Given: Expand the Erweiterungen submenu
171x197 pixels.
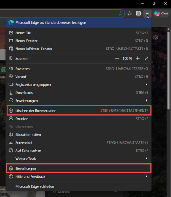Looking at the screenshot, I should click(x=78, y=101).
